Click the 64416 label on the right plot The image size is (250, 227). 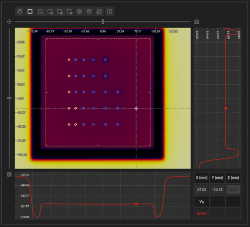(x=207, y=35)
